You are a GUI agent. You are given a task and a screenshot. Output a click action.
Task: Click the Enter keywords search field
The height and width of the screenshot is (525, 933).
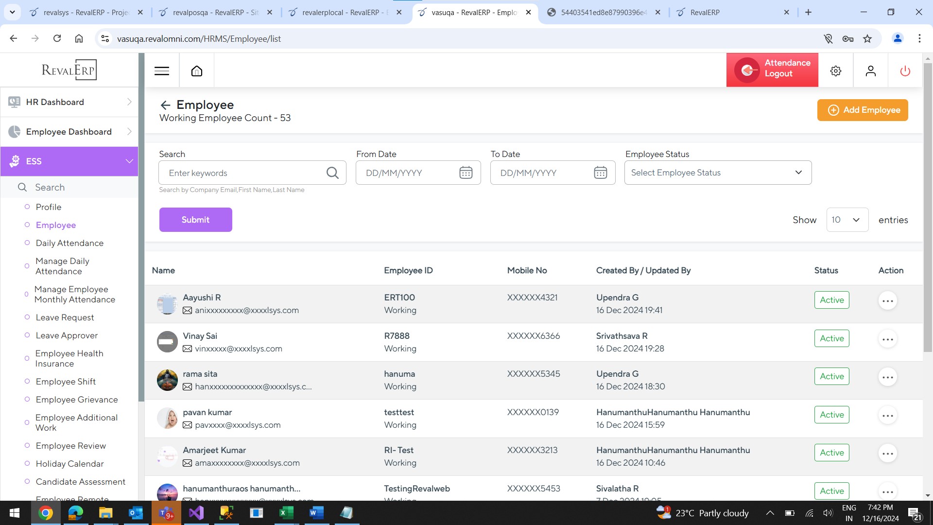[243, 173]
